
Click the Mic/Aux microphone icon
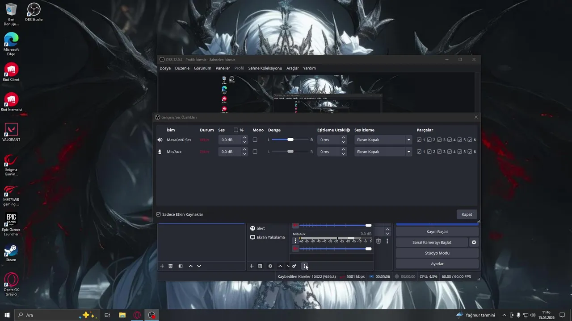pos(160,152)
